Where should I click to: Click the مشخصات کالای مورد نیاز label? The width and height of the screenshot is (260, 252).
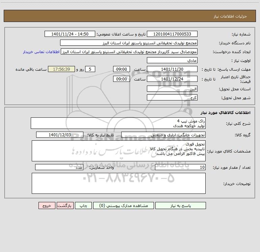pos(229,151)
